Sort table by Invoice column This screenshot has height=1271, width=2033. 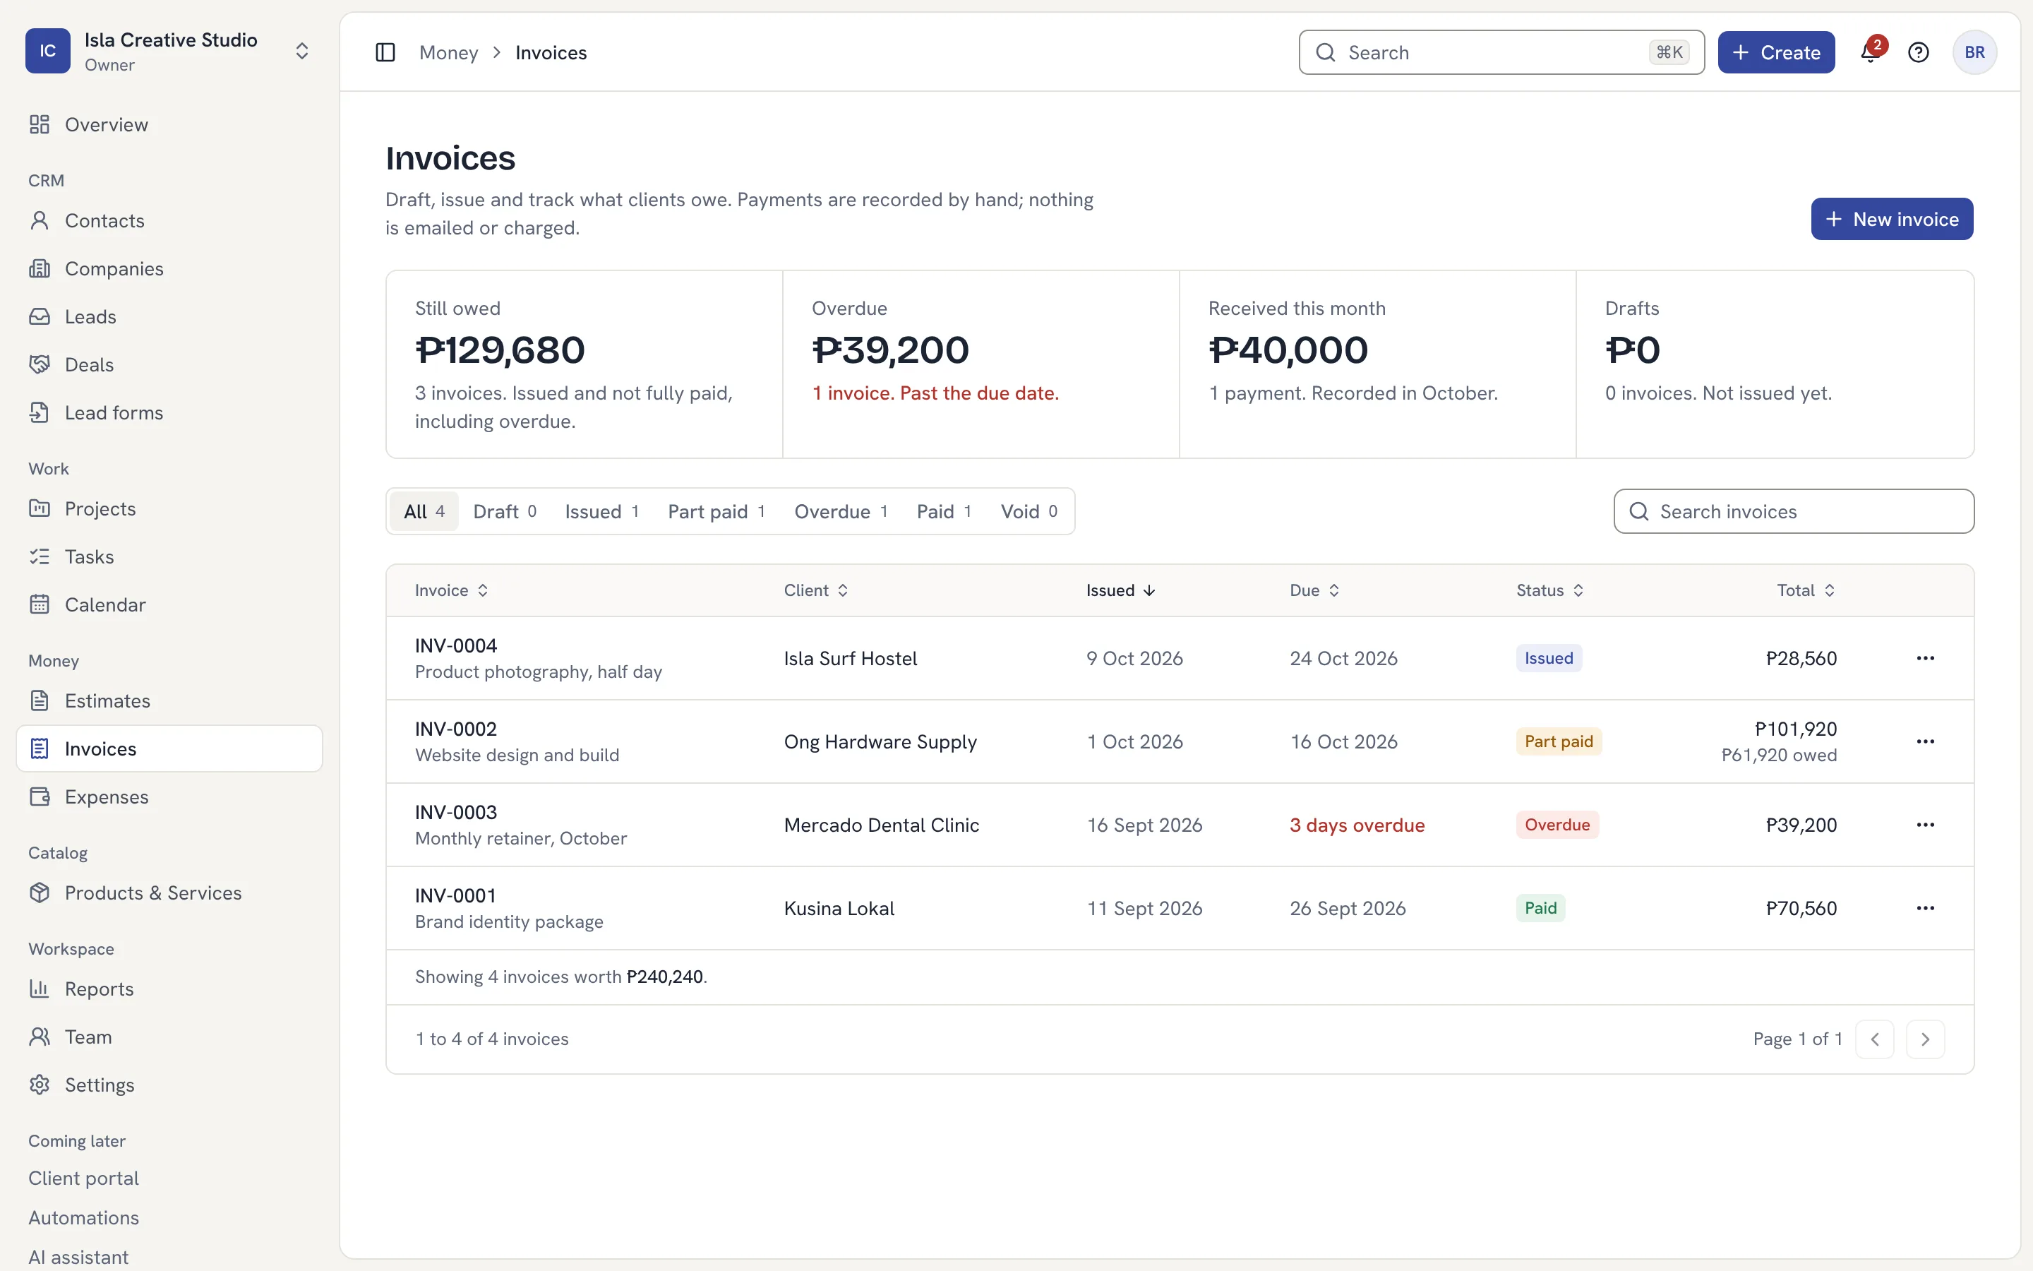click(451, 590)
